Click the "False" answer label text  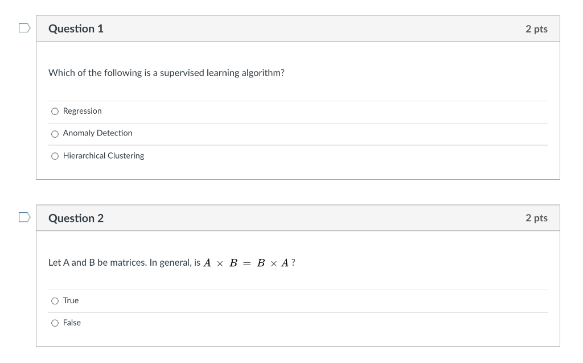(72, 323)
